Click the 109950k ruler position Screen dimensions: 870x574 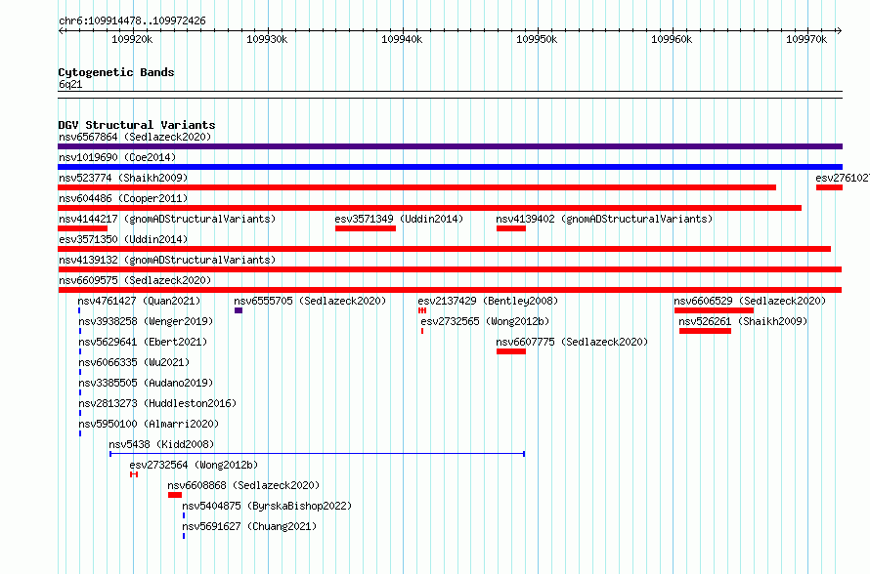(537, 39)
